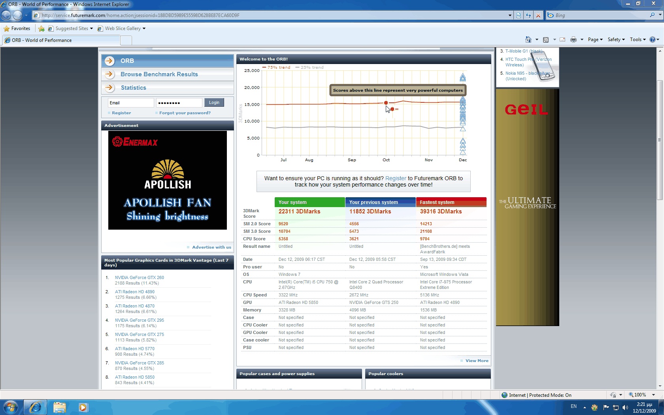Image resolution: width=664 pixels, height=415 pixels.
Task: Click the arrow icon beside Statistics
Action: click(x=110, y=88)
